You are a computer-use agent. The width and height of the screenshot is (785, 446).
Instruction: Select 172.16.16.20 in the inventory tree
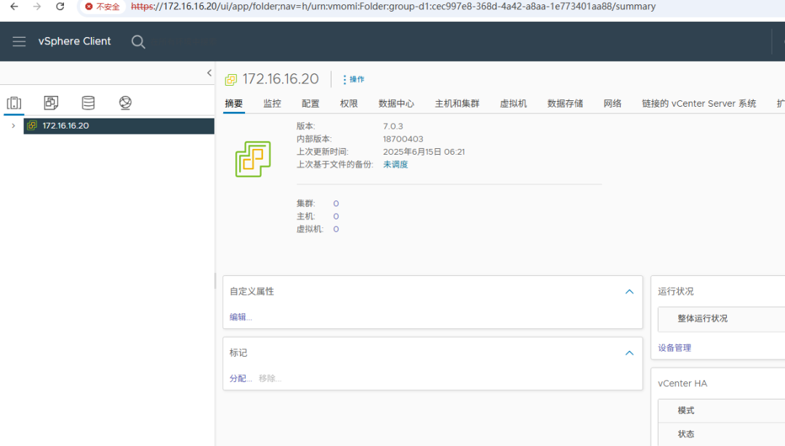click(118, 126)
